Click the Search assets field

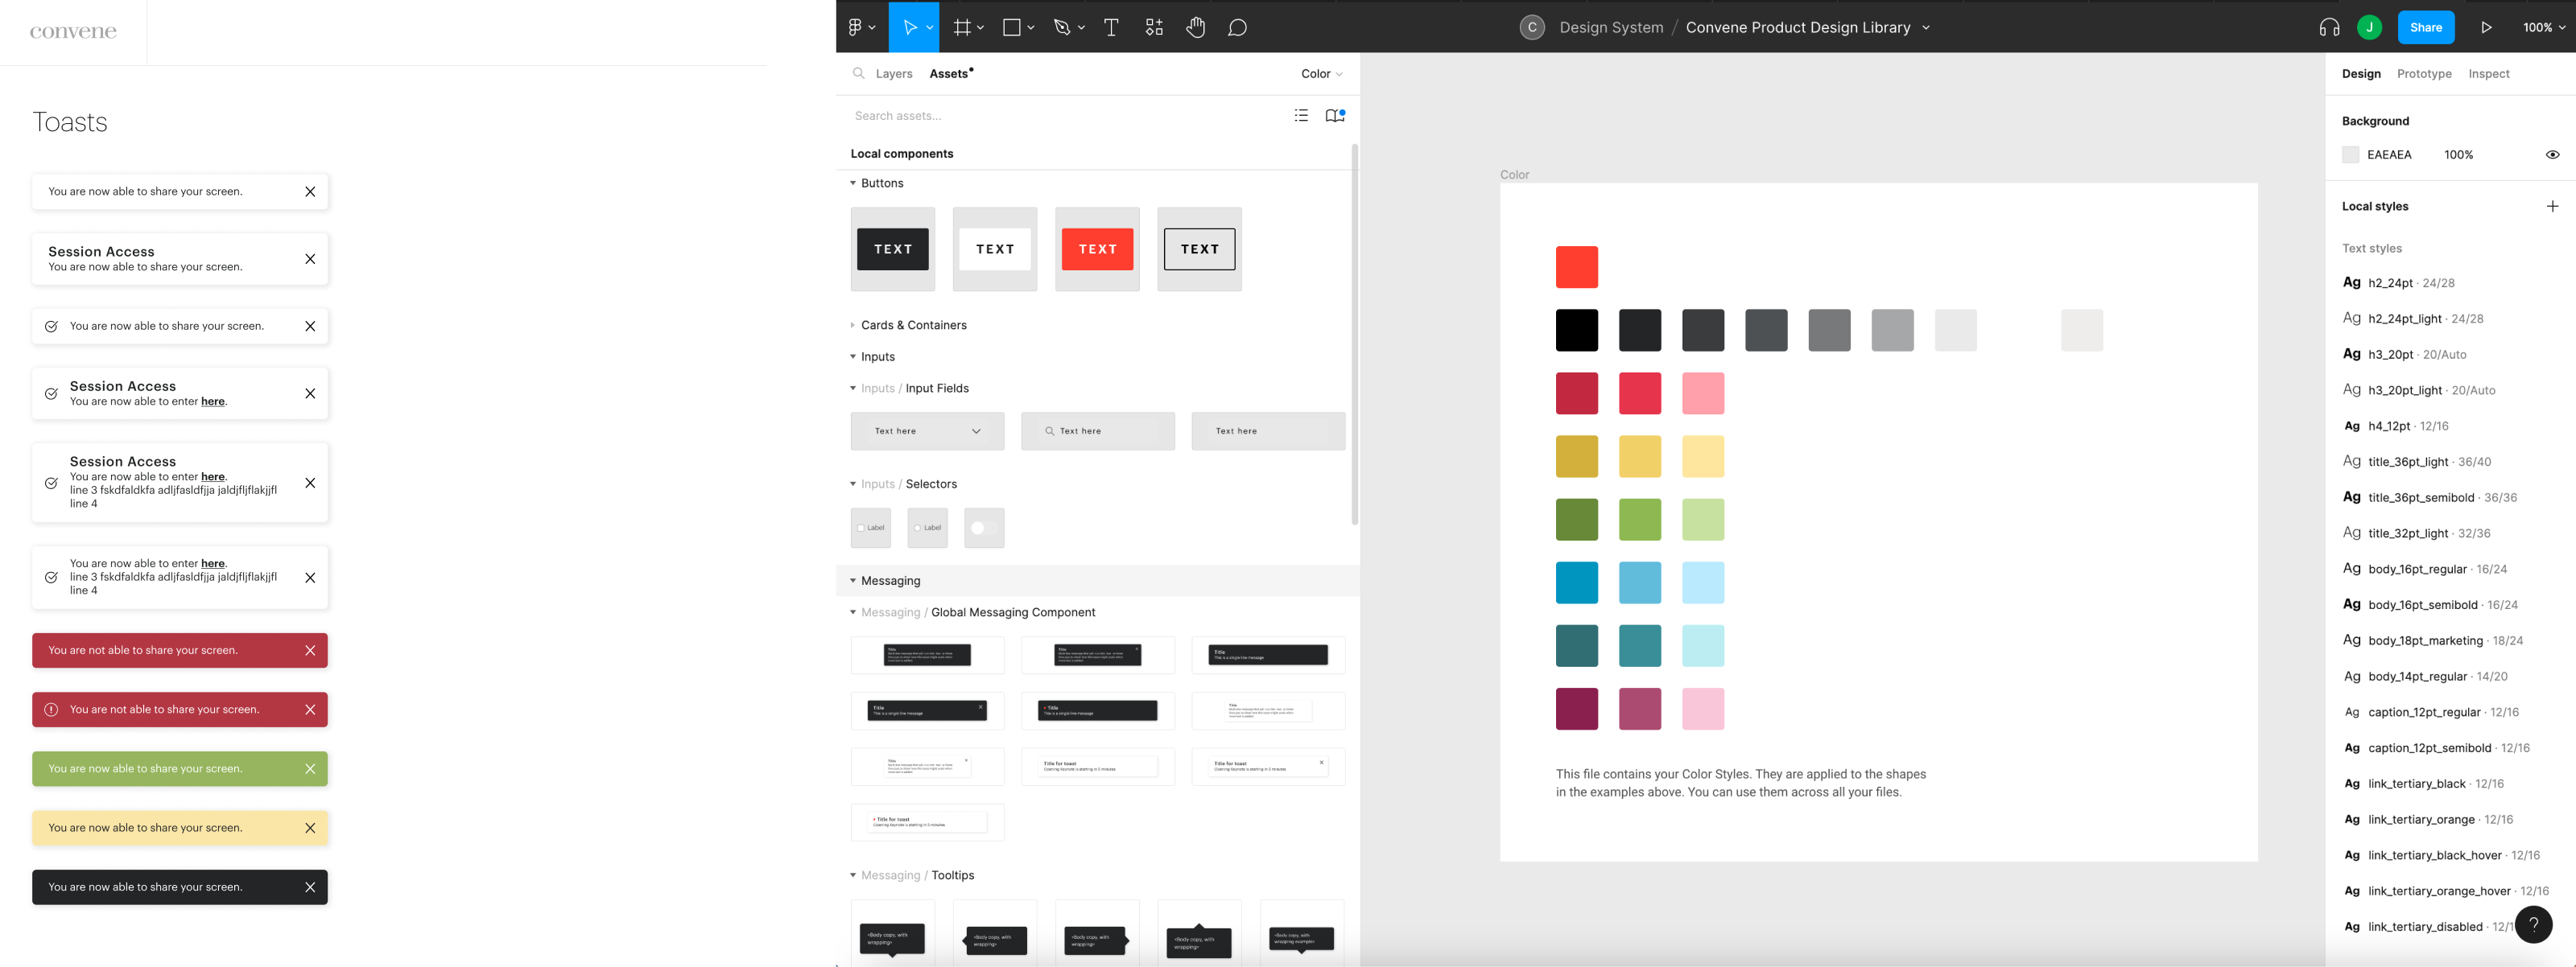click(x=1065, y=115)
